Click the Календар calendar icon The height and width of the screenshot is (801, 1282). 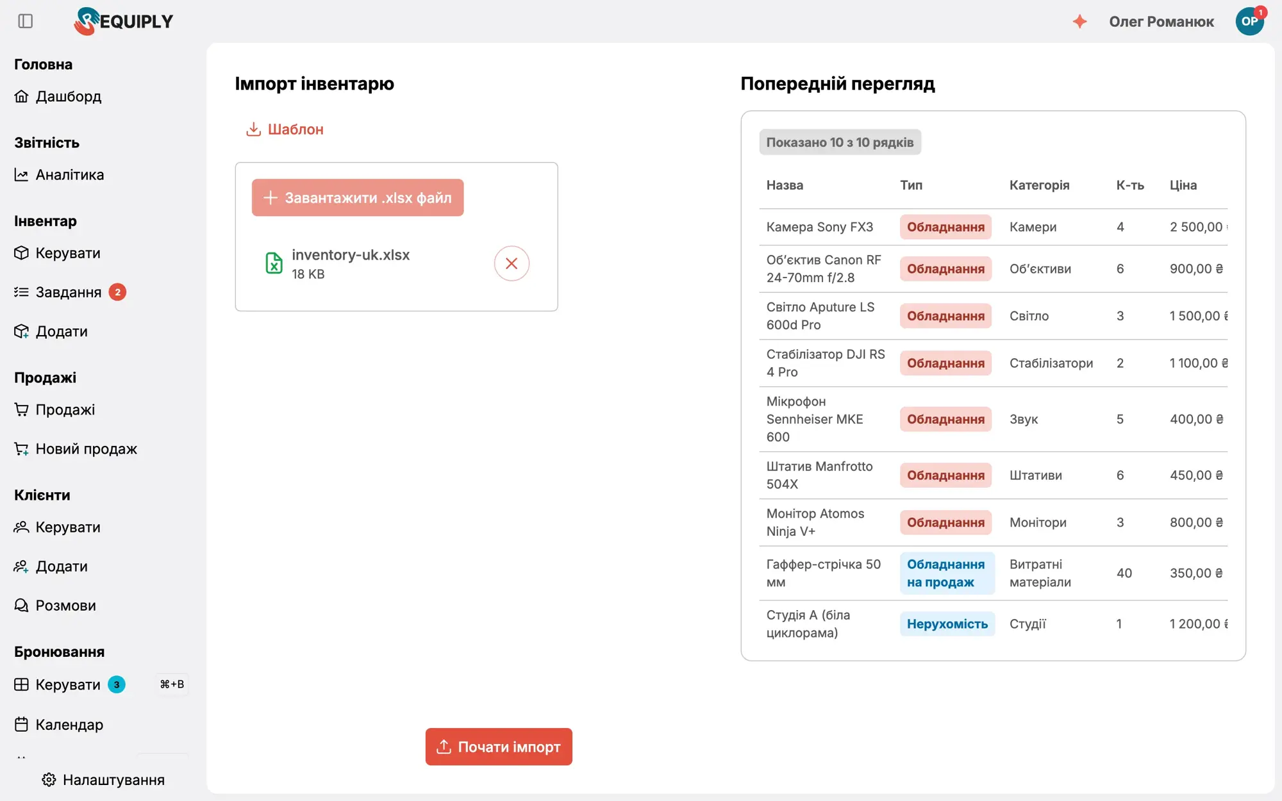[x=22, y=724]
